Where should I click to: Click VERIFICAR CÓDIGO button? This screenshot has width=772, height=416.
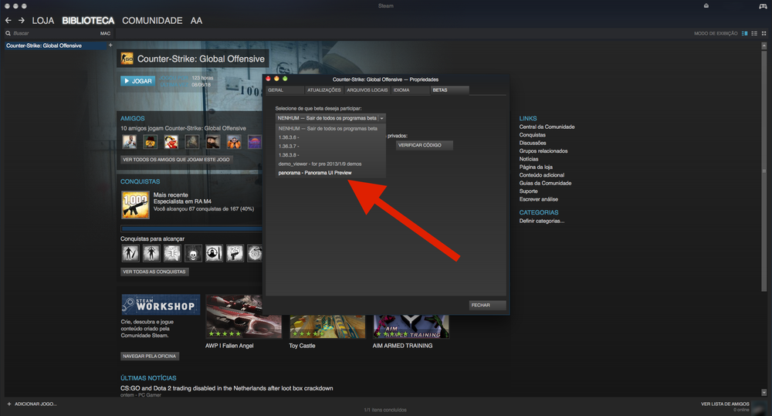424,145
